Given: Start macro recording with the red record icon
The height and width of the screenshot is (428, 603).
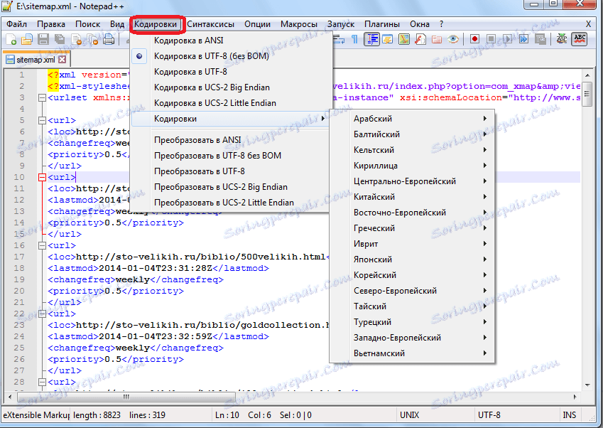Looking at the screenshot, I should coord(475,39).
